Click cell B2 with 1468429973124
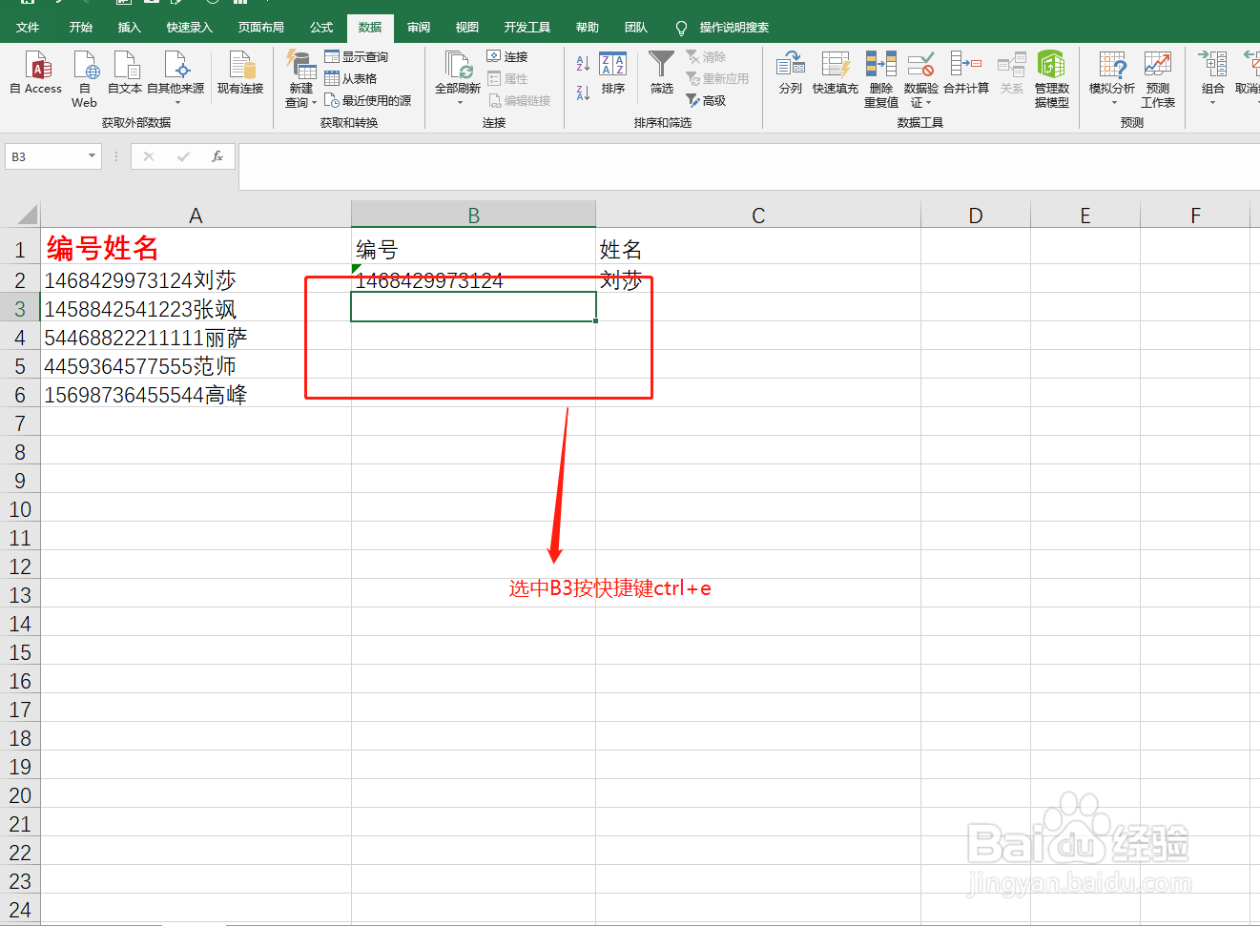Screen dimensions: 1260x926 click(473, 279)
